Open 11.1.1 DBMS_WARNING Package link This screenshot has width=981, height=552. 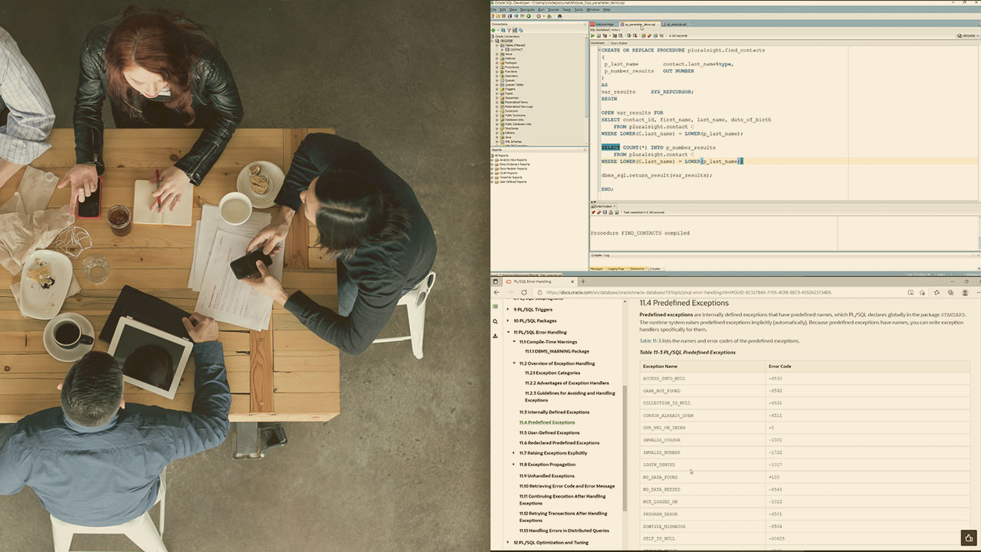pyautogui.click(x=557, y=351)
